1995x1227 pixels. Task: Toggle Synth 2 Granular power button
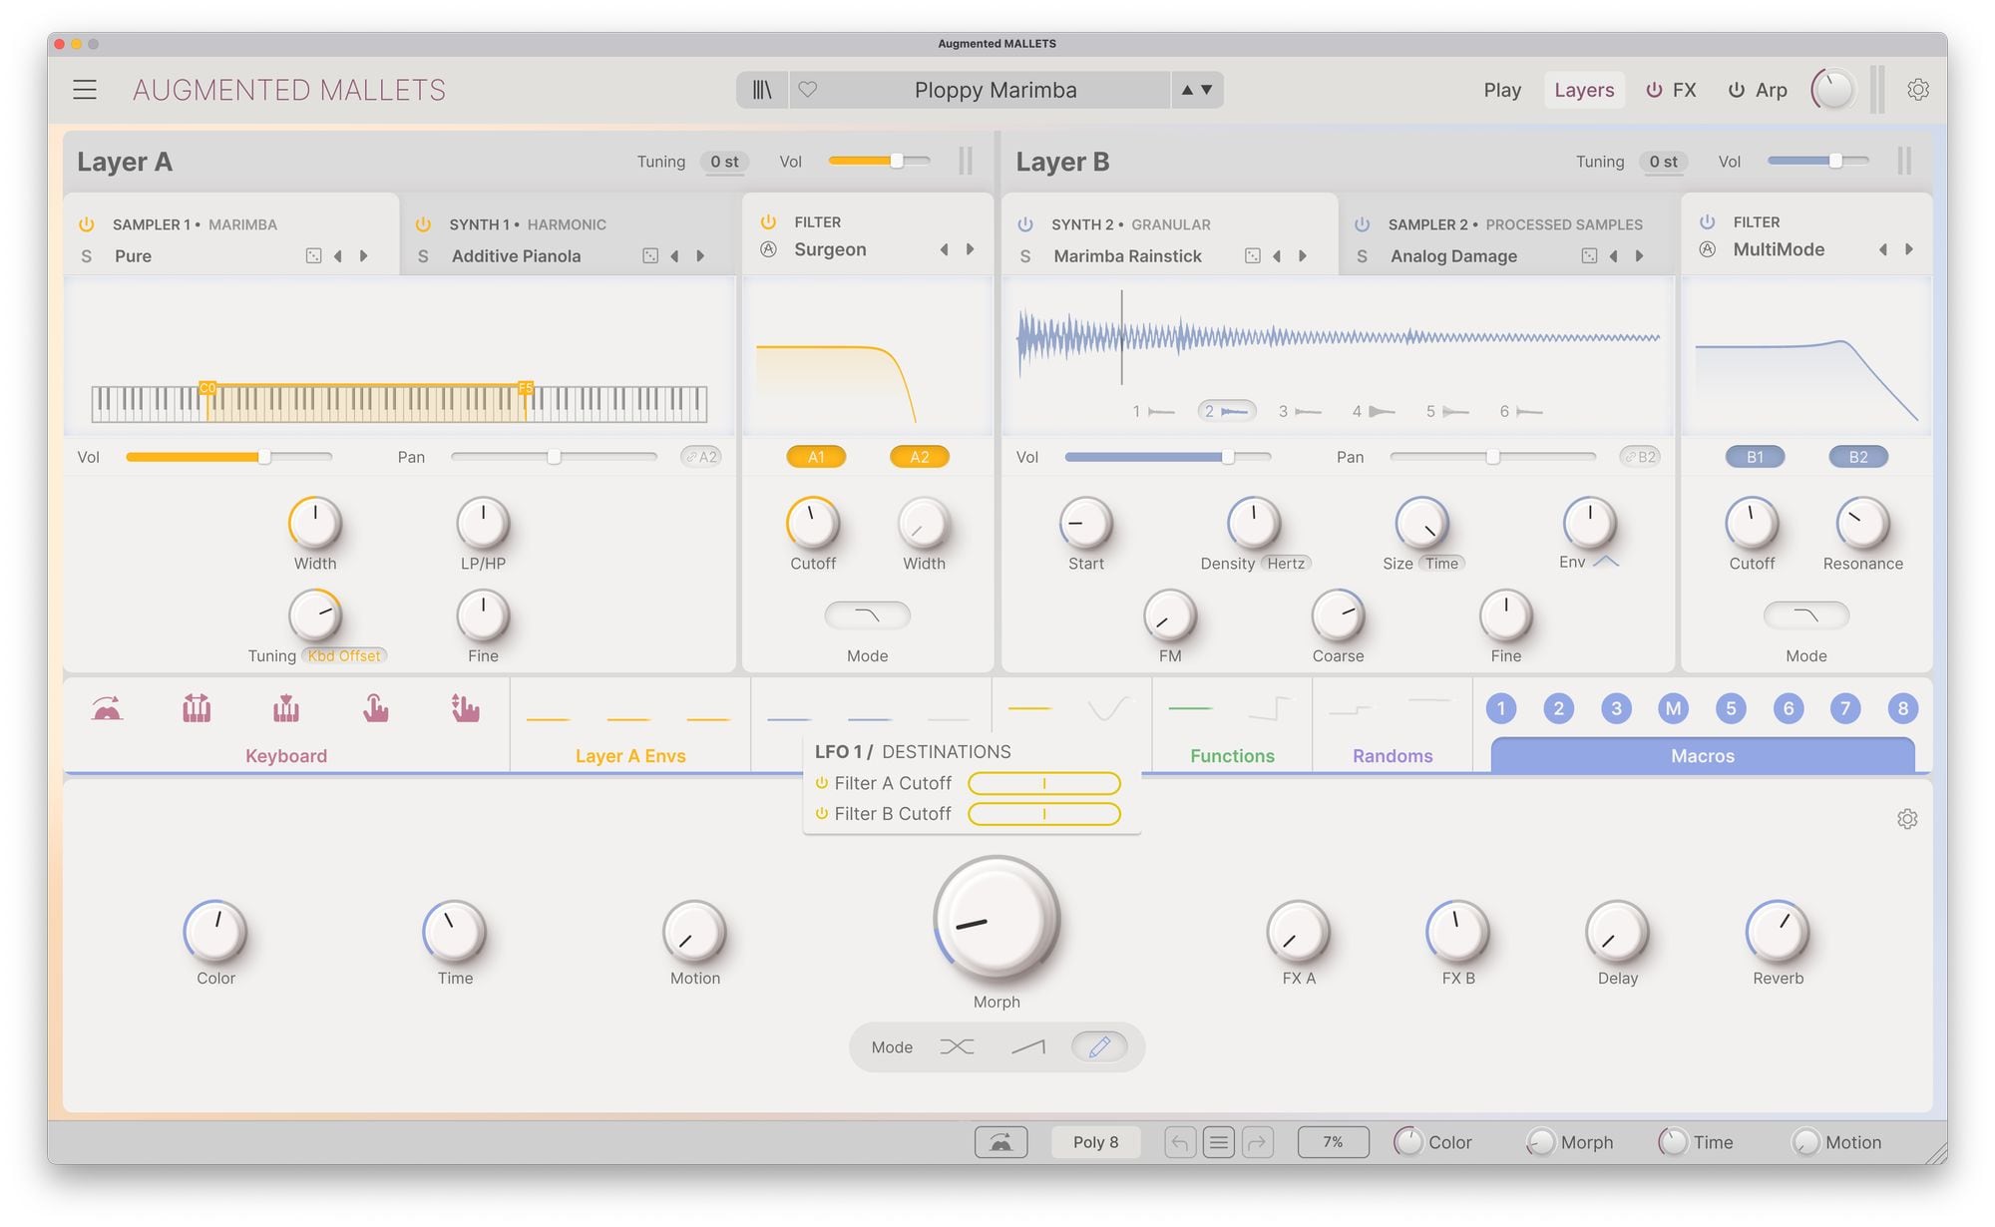[x=1025, y=224]
